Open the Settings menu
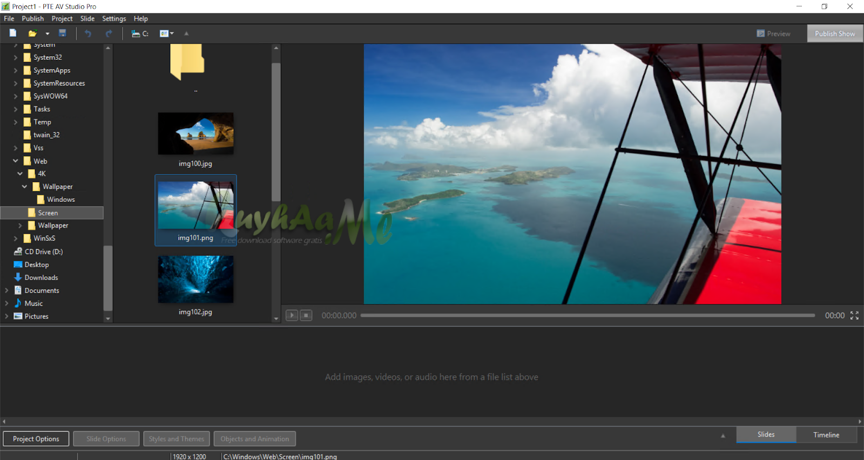 point(114,18)
